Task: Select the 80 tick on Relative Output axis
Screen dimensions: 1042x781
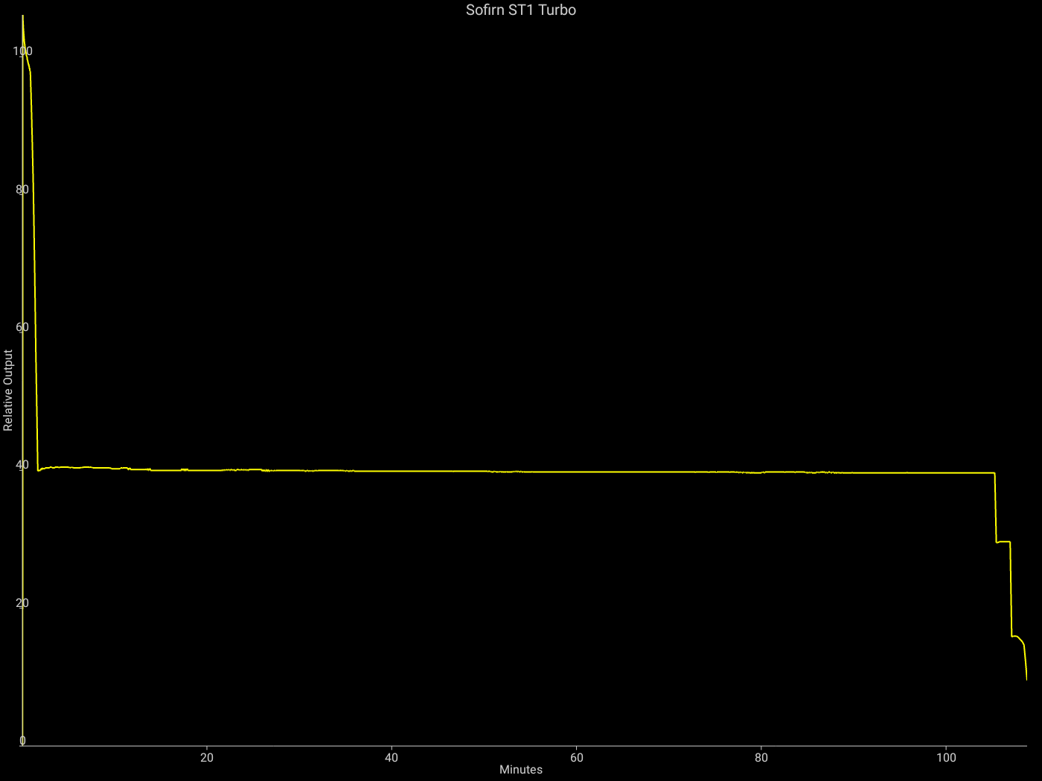Action: click(x=22, y=189)
